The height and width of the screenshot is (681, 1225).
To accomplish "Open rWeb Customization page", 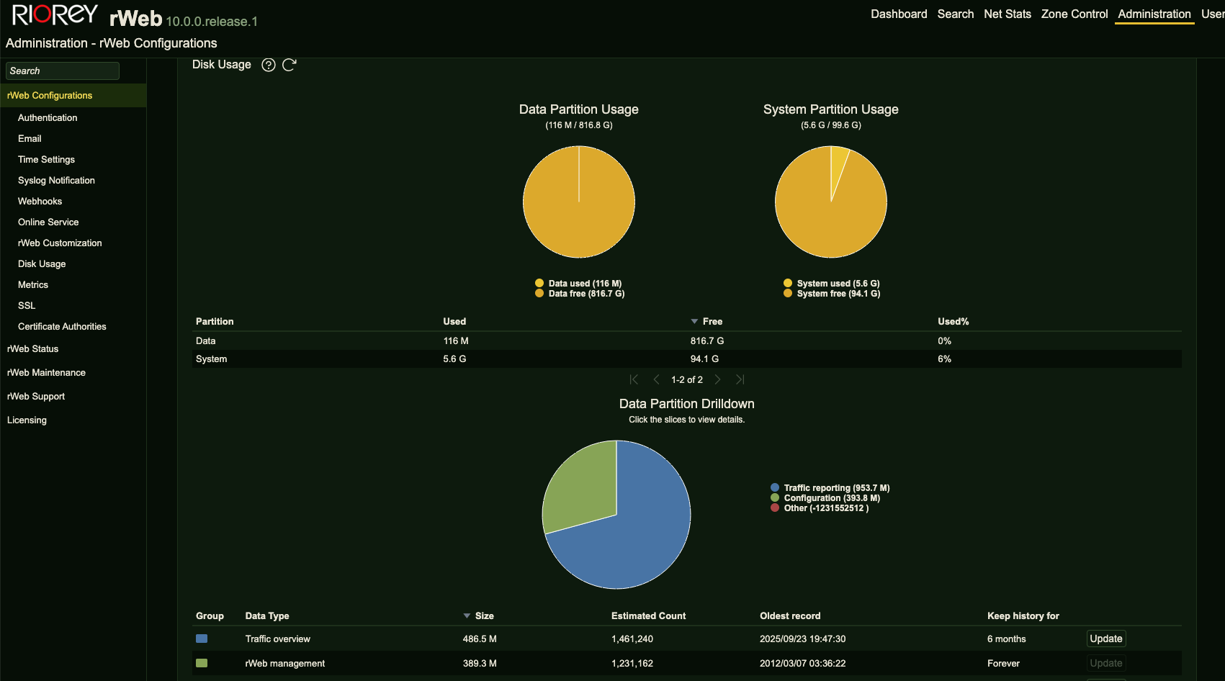I will click(x=60, y=243).
